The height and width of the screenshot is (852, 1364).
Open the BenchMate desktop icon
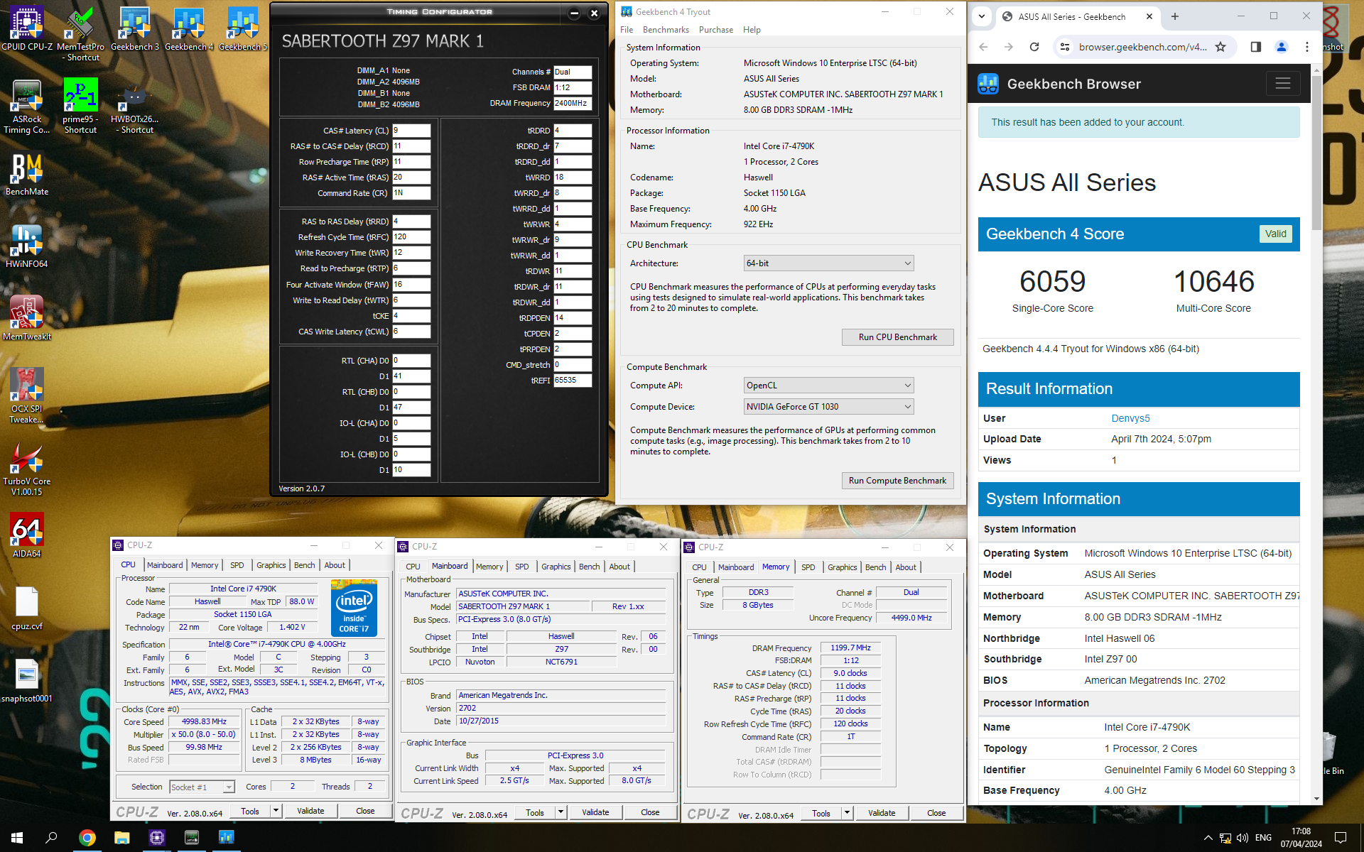27,174
